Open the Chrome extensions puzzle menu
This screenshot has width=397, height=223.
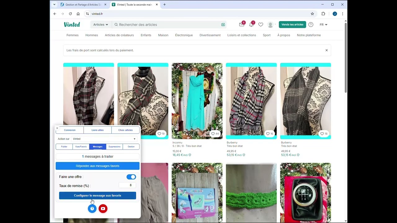(x=323, y=14)
